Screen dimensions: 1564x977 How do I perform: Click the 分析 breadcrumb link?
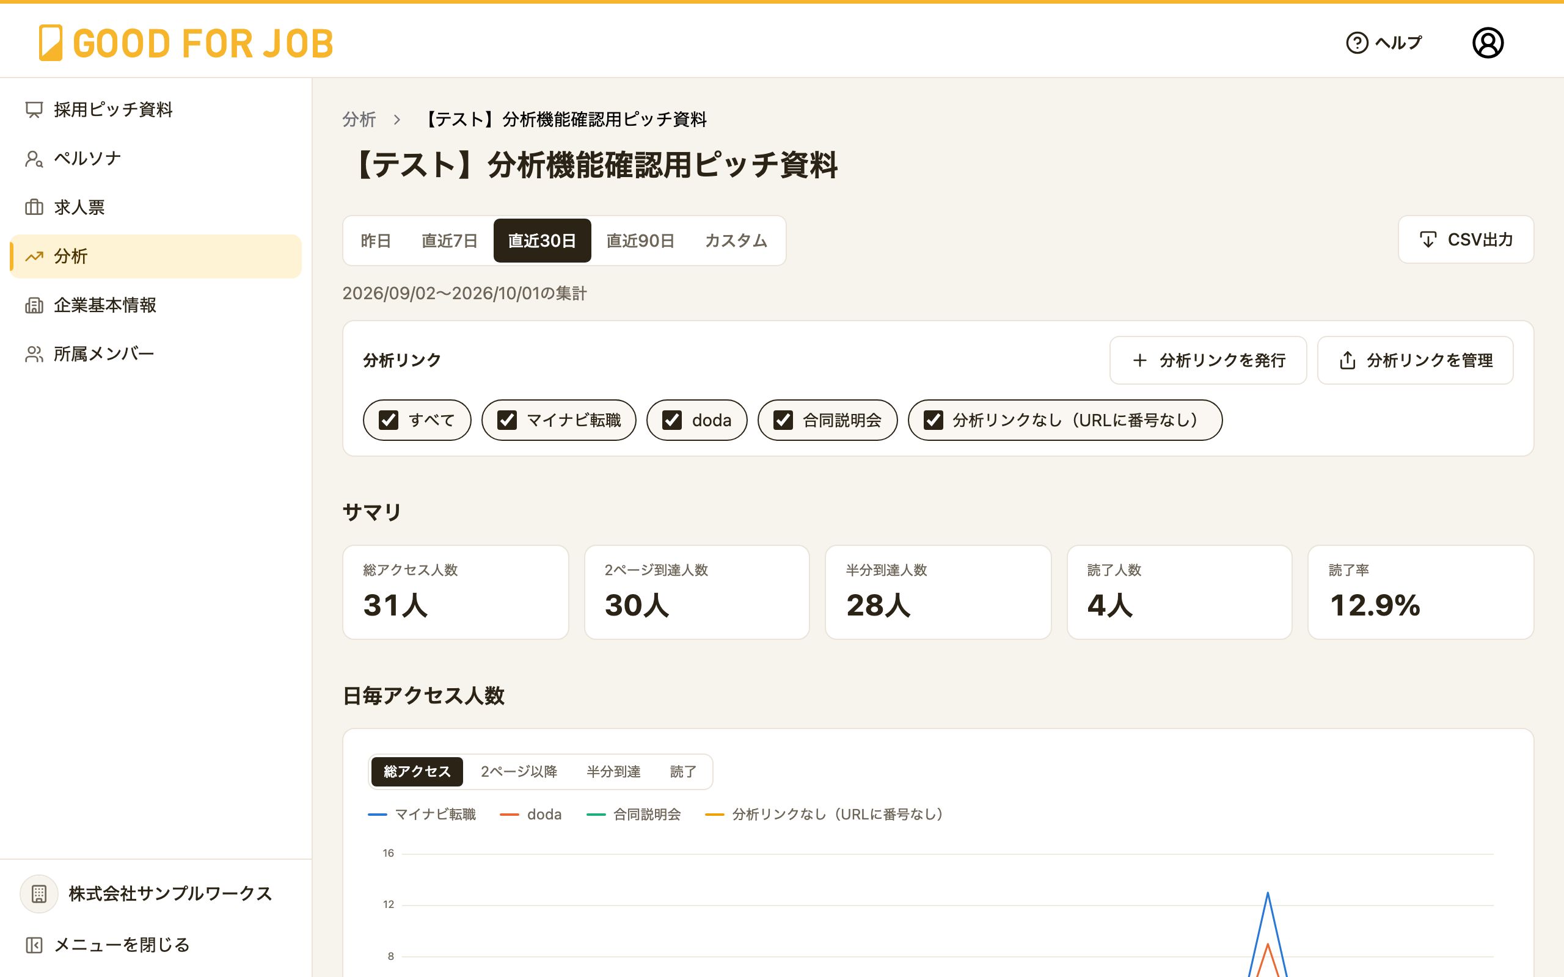[359, 120]
